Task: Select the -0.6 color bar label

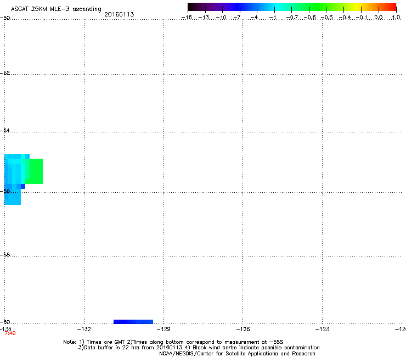Action: [x=309, y=18]
